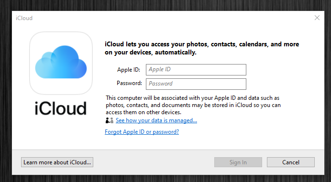Image resolution: width=331 pixels, height=182 pixels.
Task: Click the iCloud window title text
Action: (x=24, y=18)
